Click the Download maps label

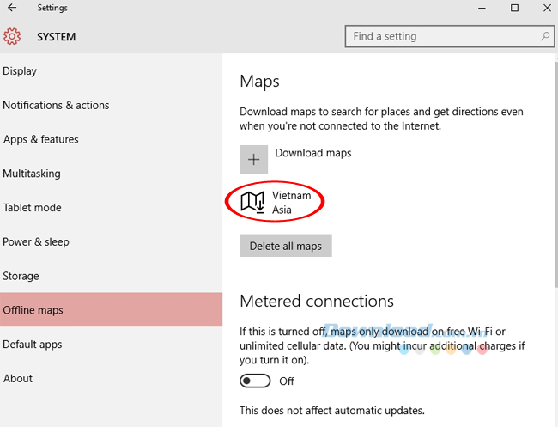click(312, 154)
